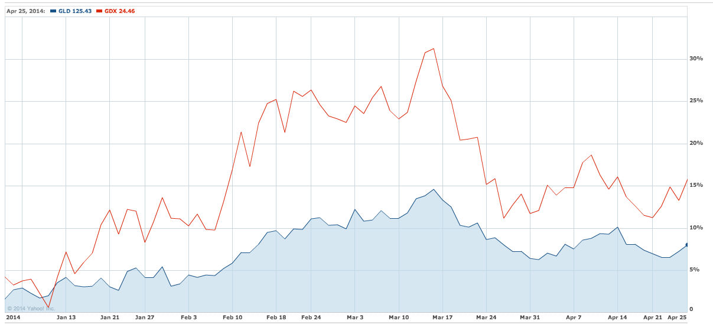Click the Jan 27 x-axis label
This screenshot has height=324, width=713.
pyautogui.click(x=145, y=317)
